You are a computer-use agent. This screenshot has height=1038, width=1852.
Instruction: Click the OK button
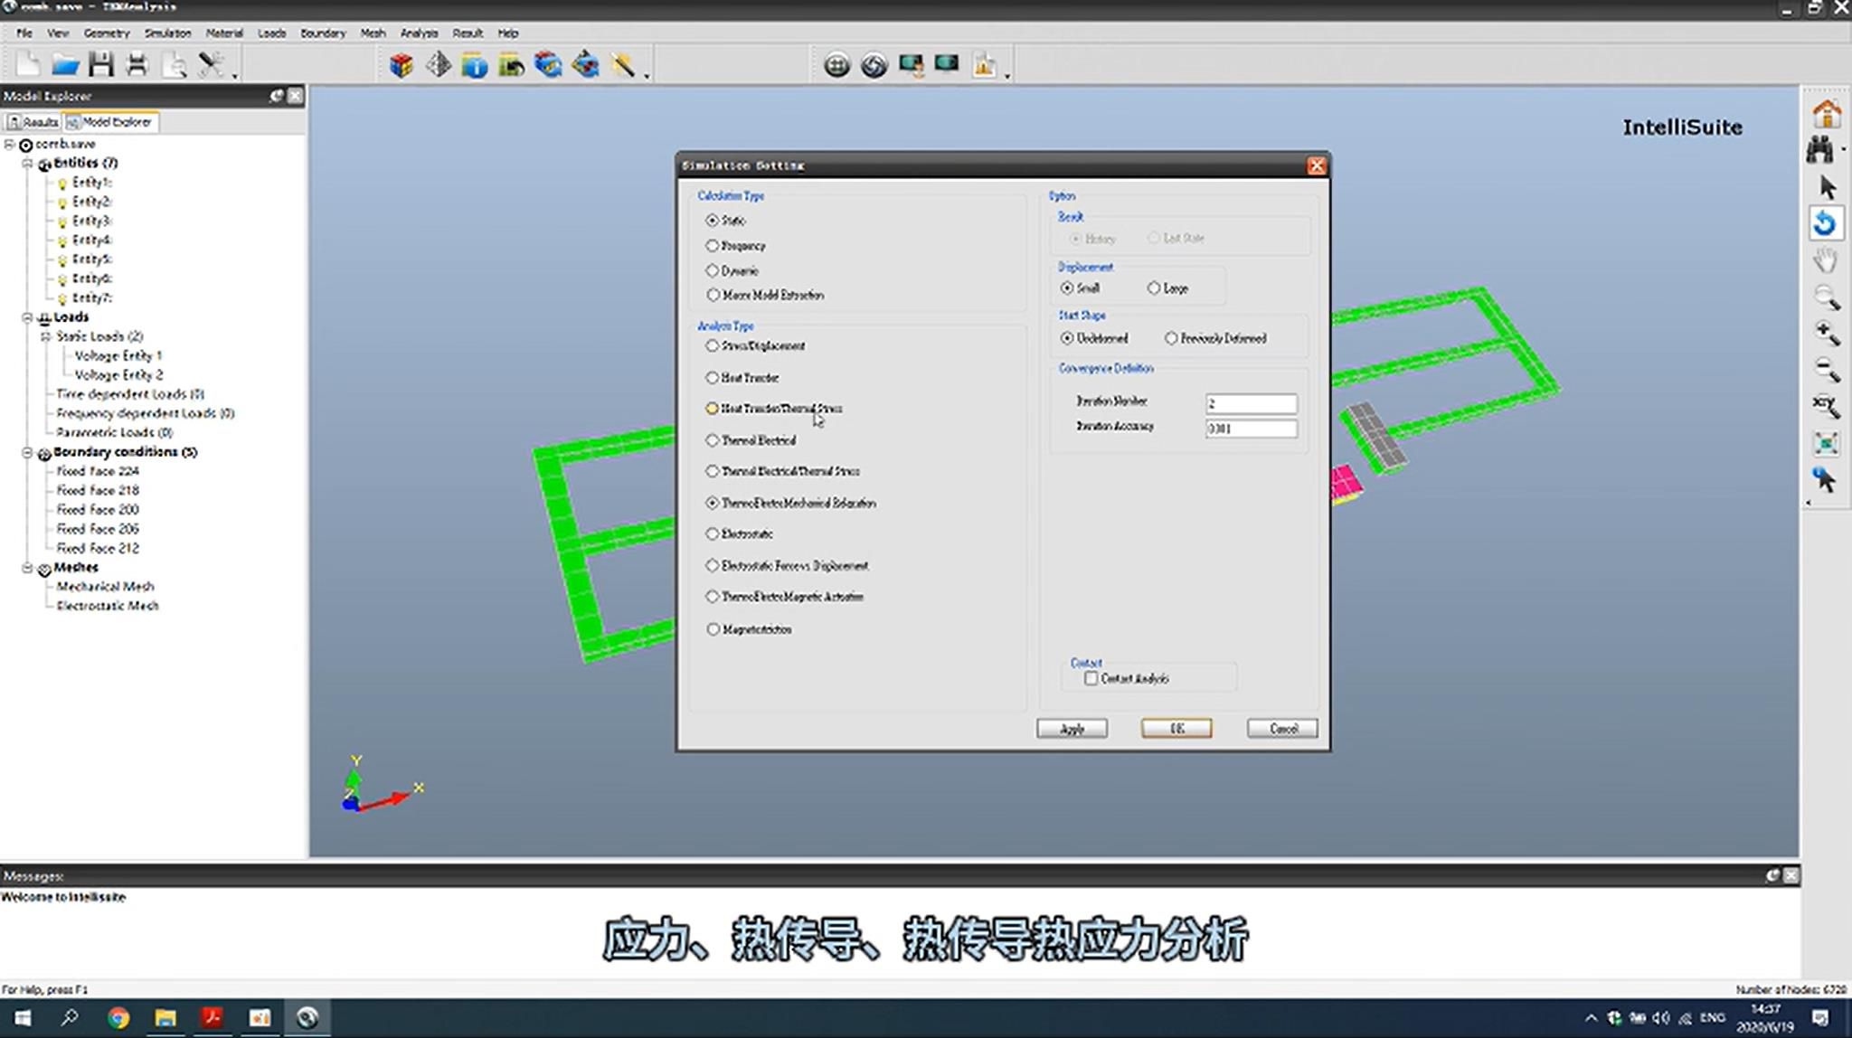click(x=1176, y=729)
